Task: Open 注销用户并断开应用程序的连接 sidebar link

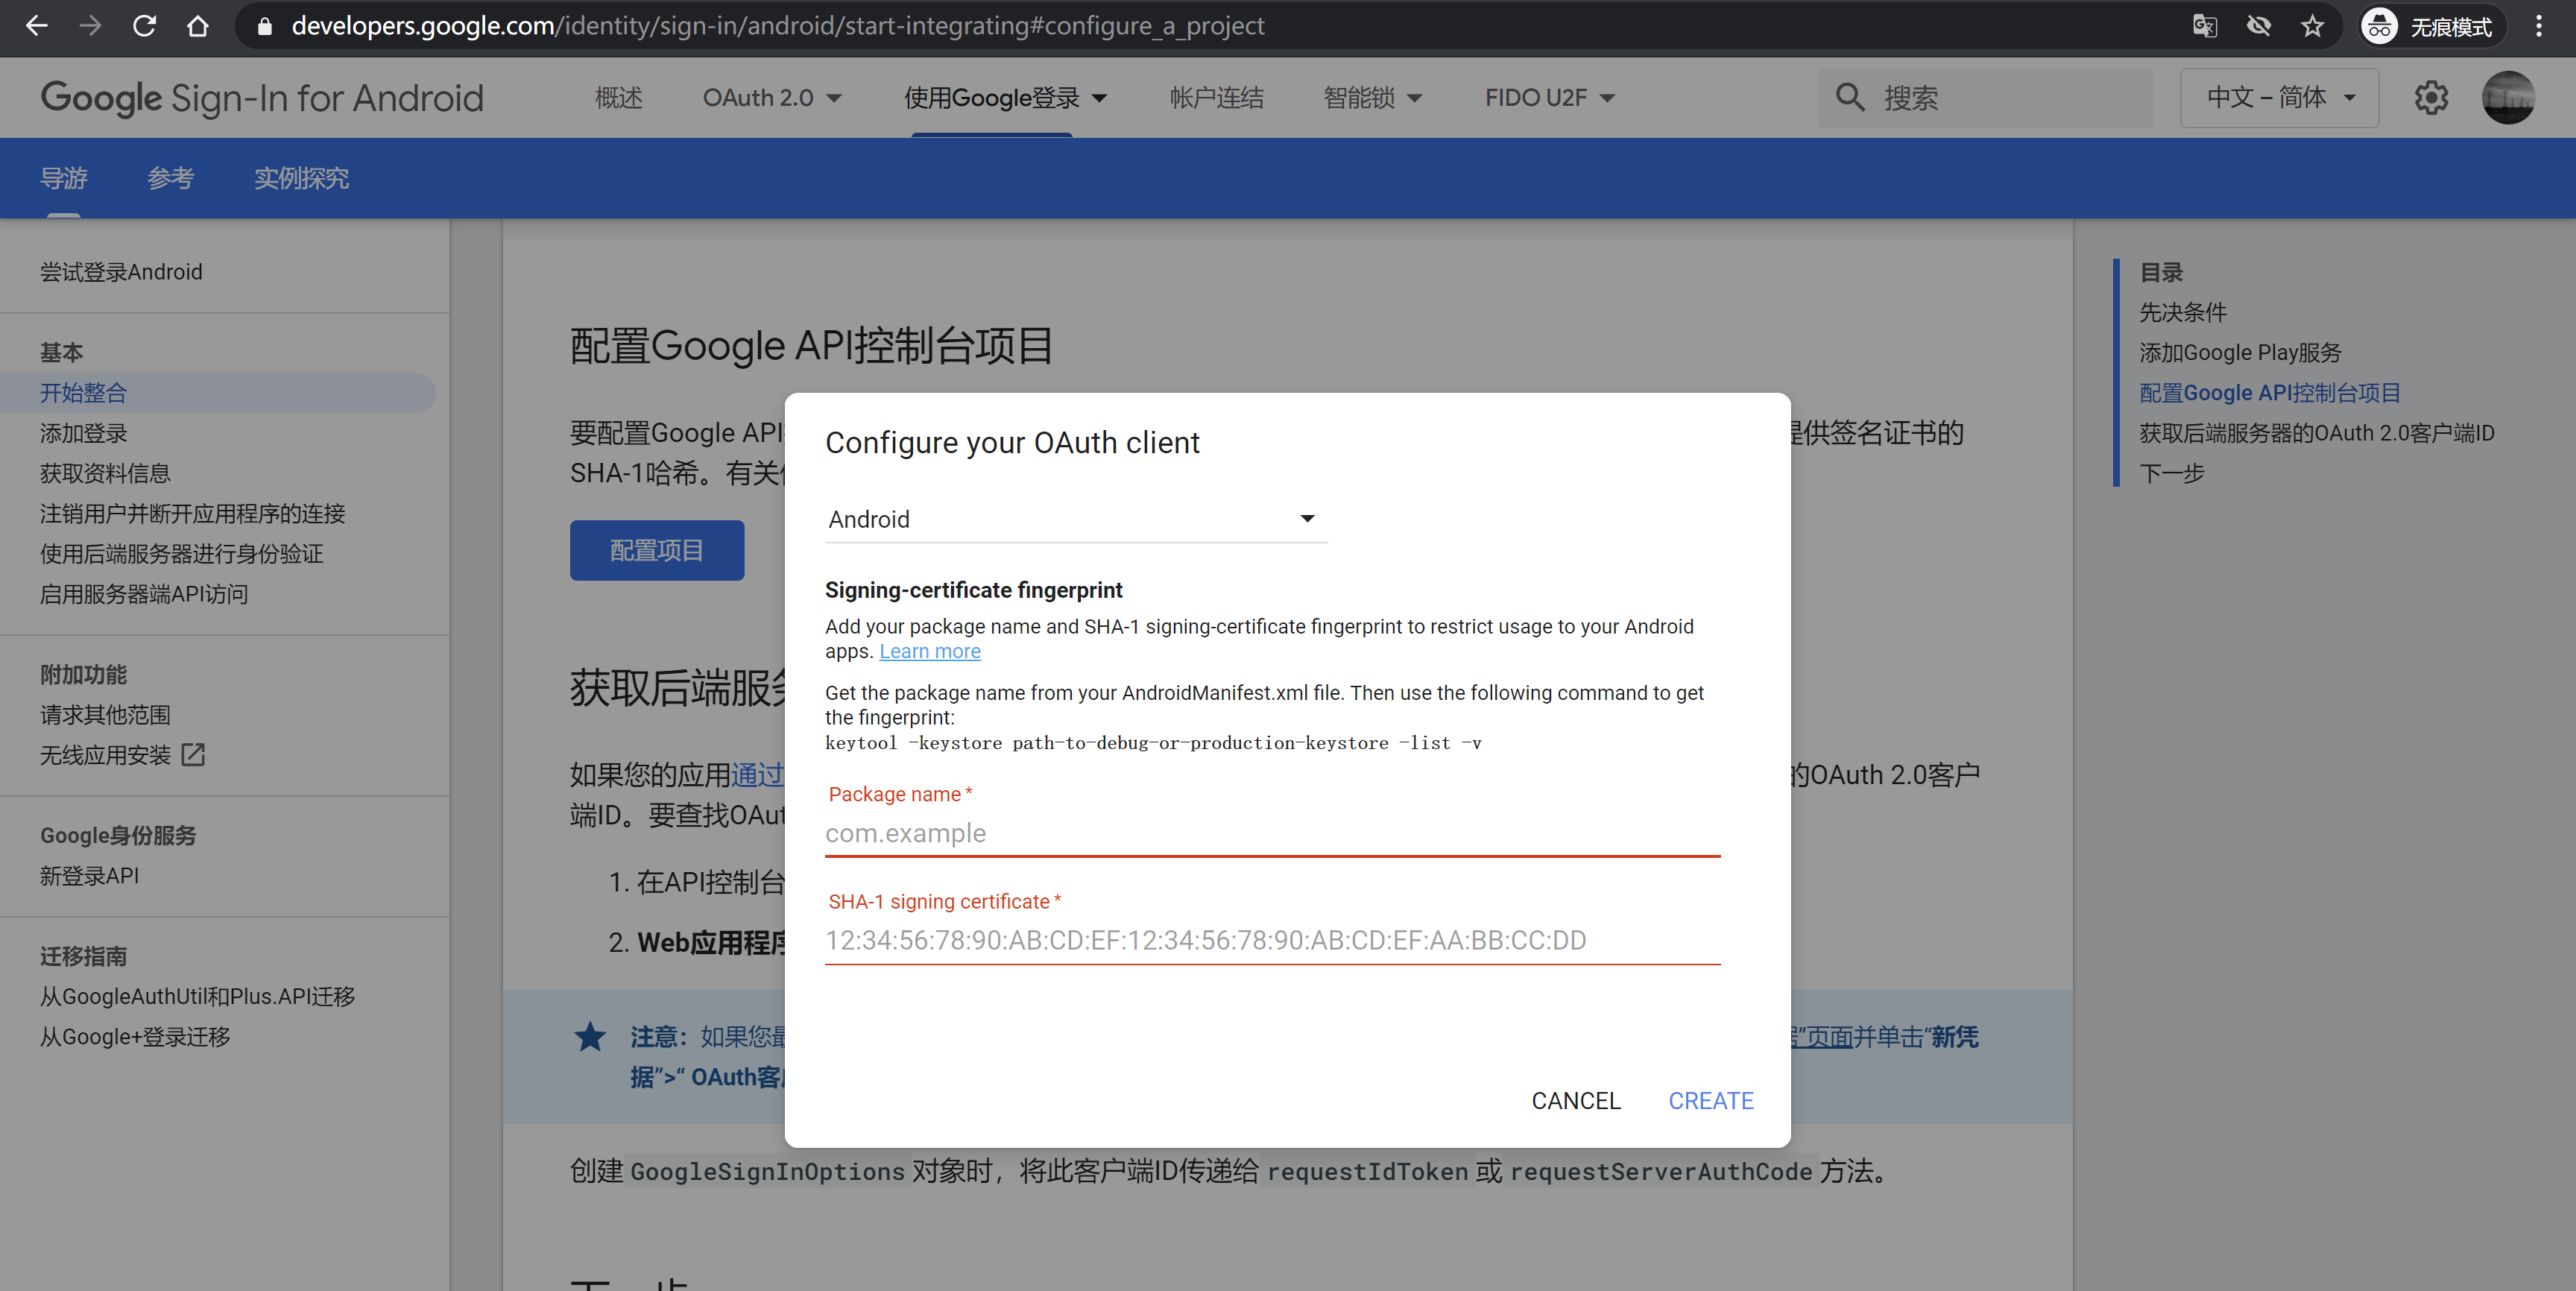Action: pos(192,514)
